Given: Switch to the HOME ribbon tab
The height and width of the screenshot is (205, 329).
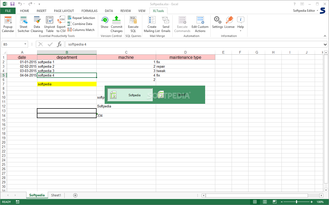Looking at the screenshot, I should tap(25, 11).
